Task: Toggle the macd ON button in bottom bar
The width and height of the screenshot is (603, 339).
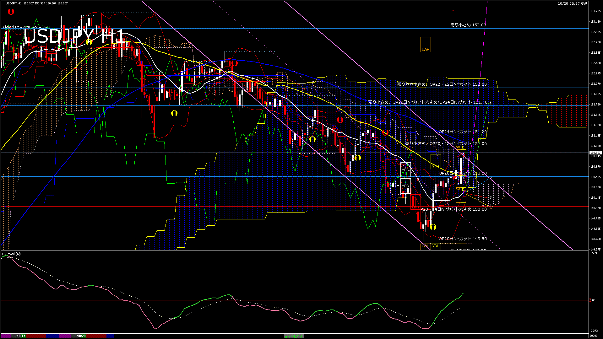Action: (x=294, y=336)
